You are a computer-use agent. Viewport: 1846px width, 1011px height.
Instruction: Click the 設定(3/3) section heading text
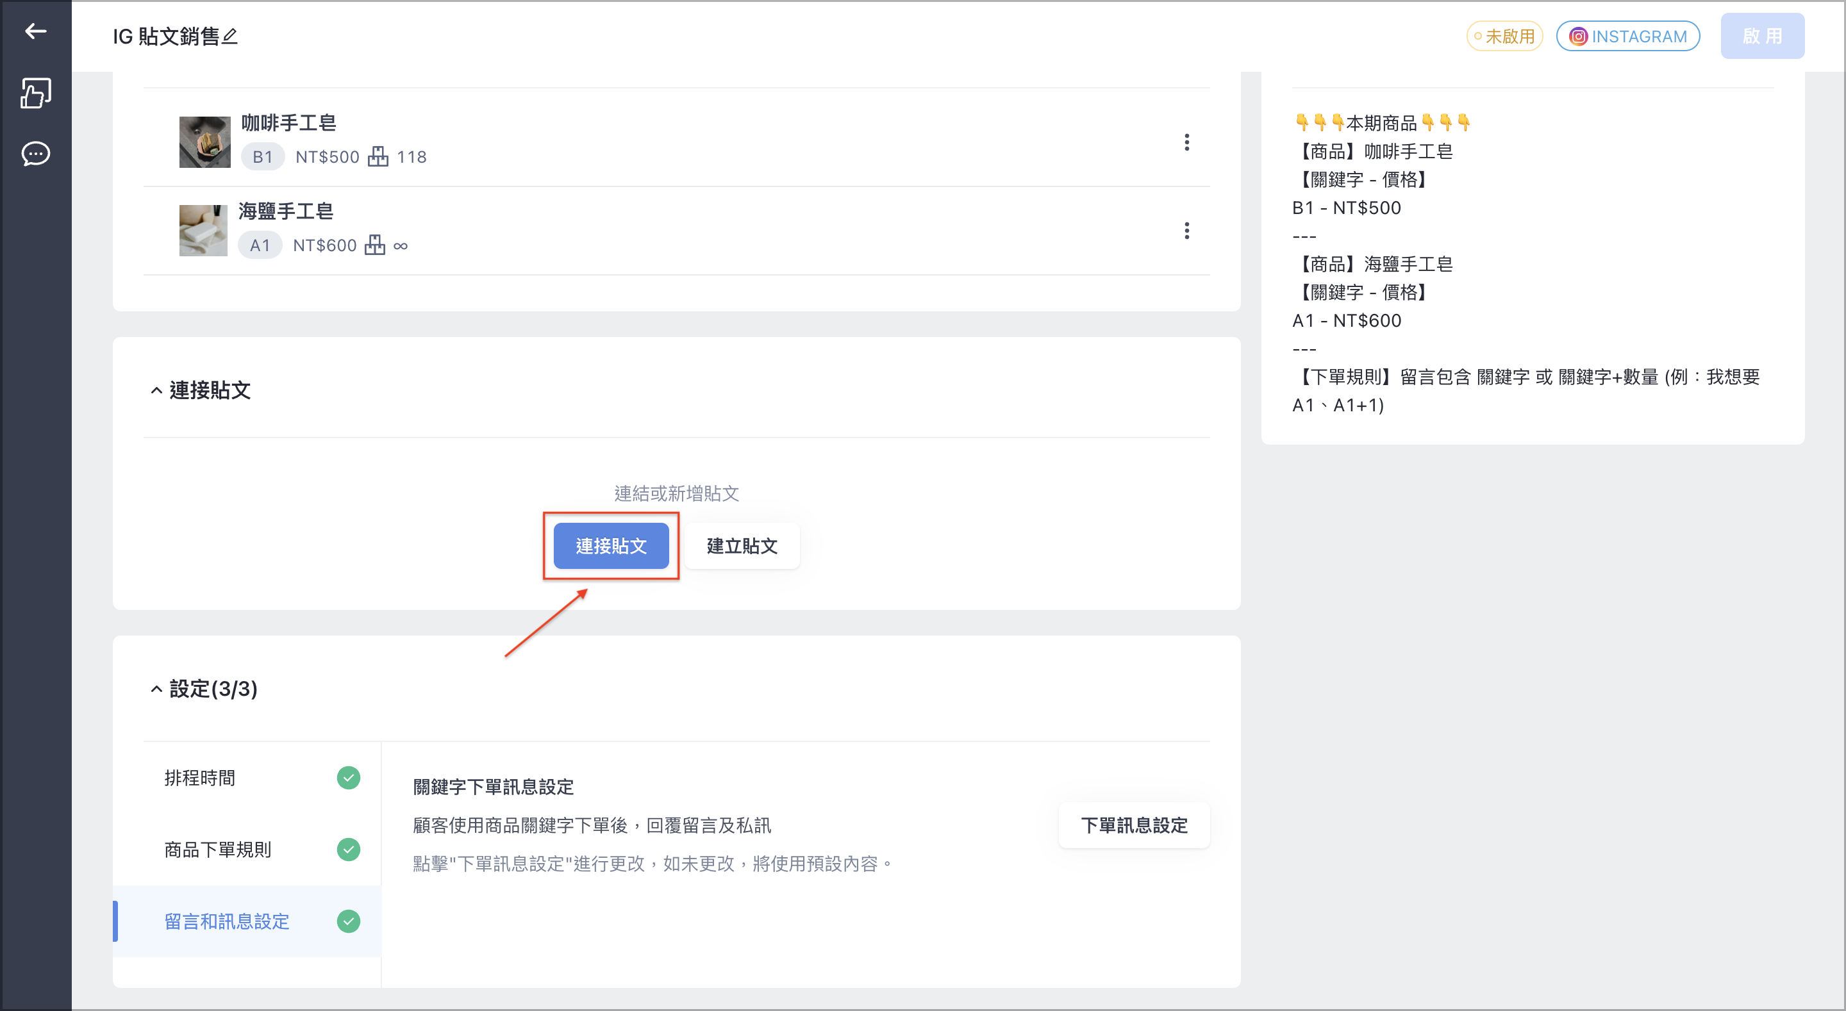pyautogui.click(x=213, y=689)
